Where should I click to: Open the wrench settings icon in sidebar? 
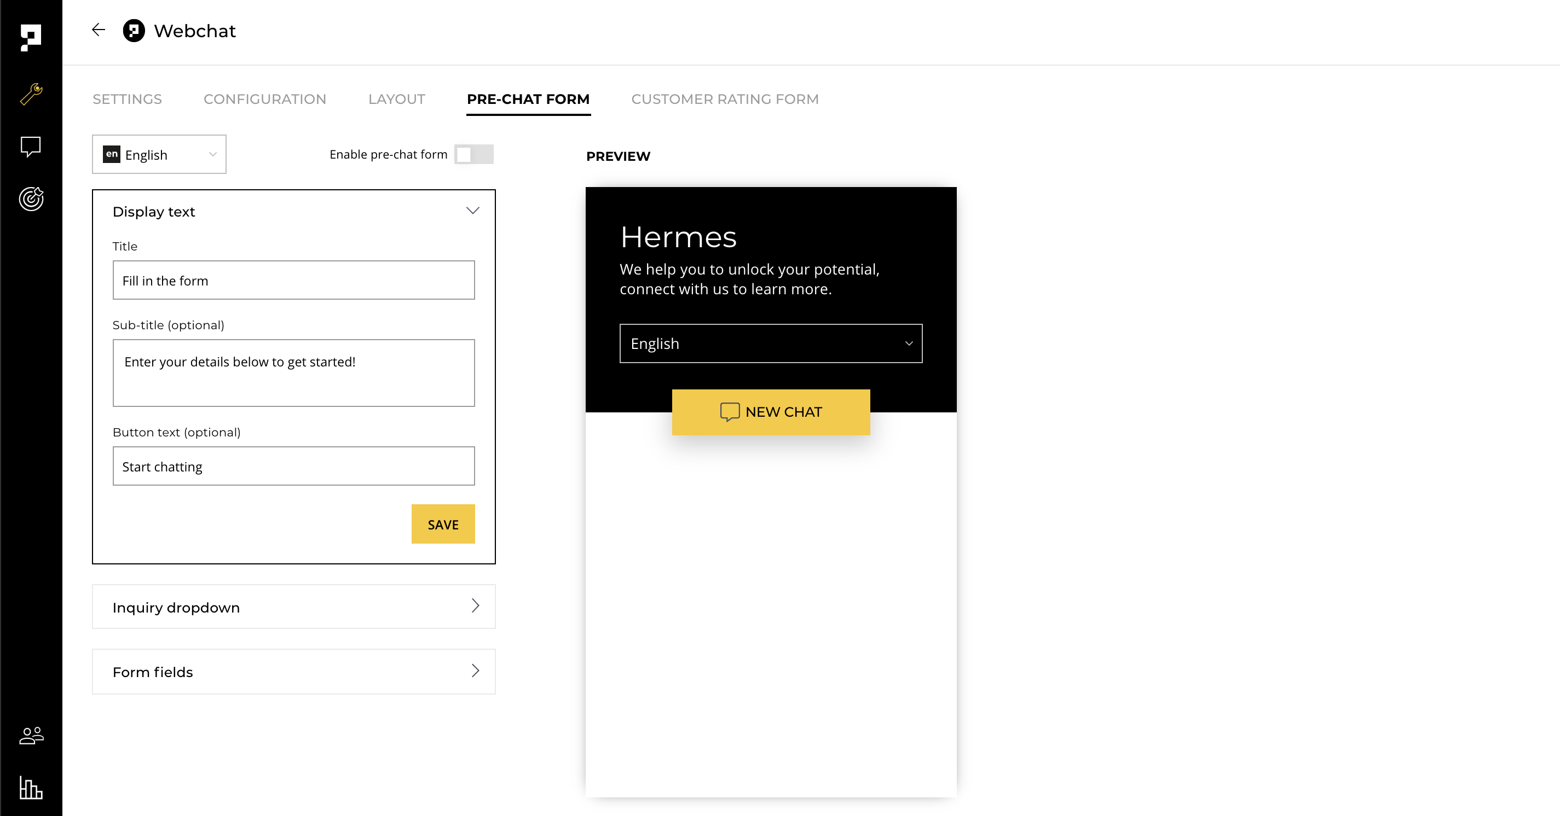coord(31,95)
